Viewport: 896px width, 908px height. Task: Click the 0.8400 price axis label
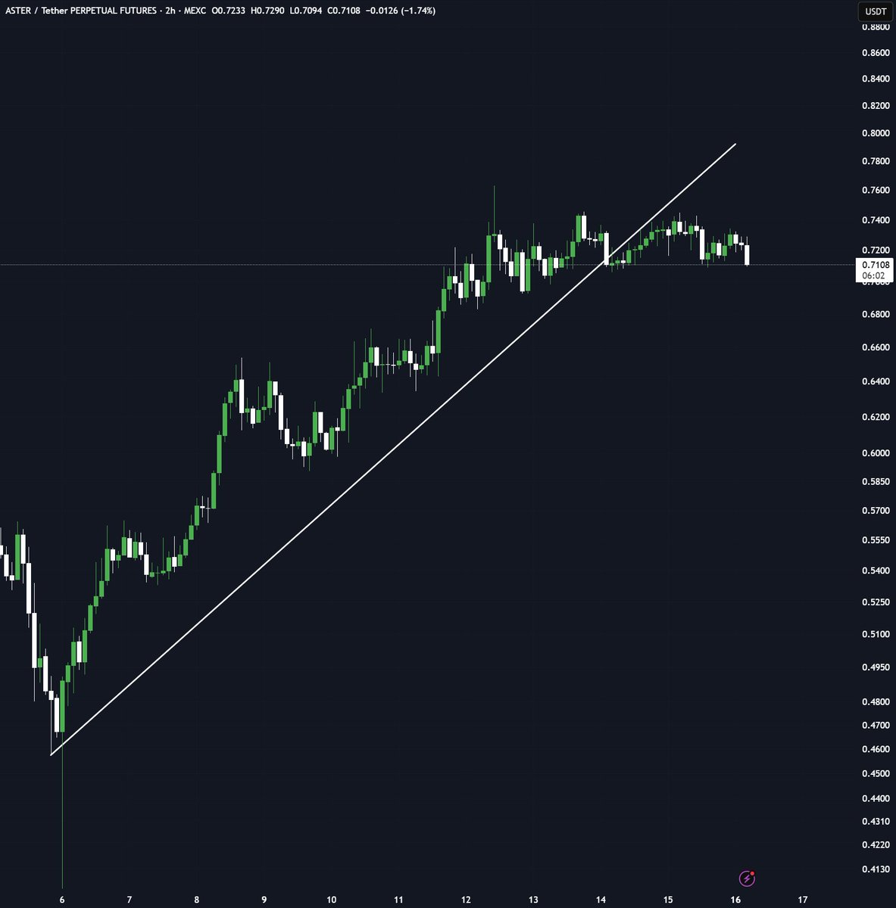coord(876,79)
